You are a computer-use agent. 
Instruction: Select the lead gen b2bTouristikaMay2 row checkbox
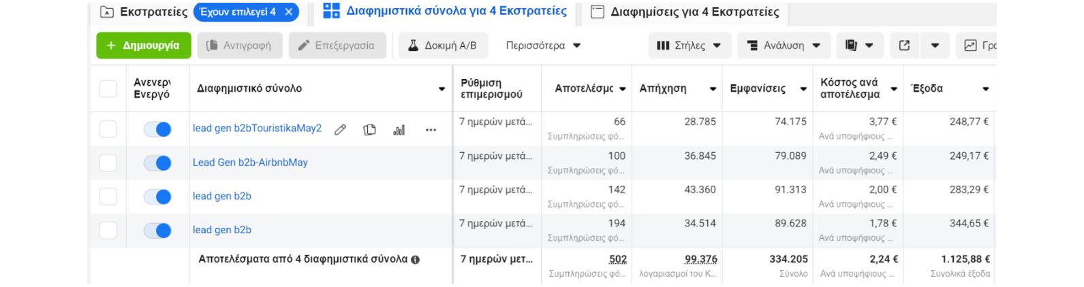pos(108,129)
